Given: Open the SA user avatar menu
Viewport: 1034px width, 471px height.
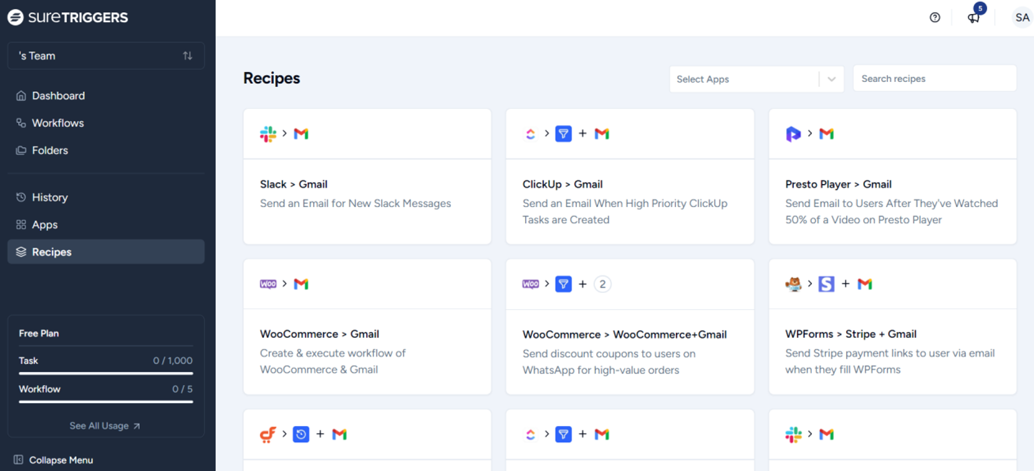Looking at the screenshot, I should tap(1023, 18).
